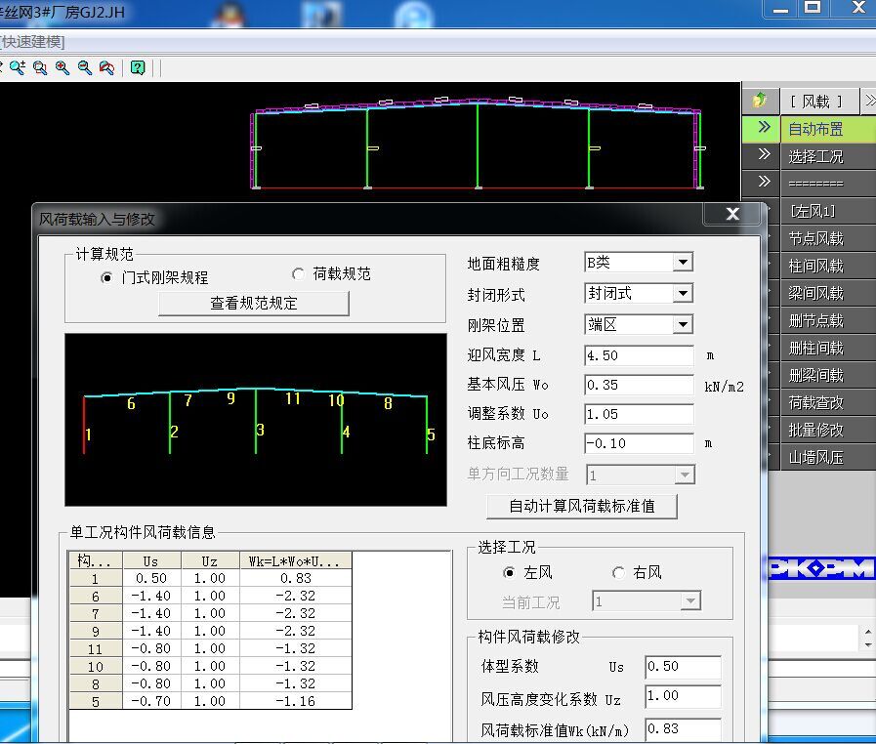Select the 左风 load case radio

[509, 572]
